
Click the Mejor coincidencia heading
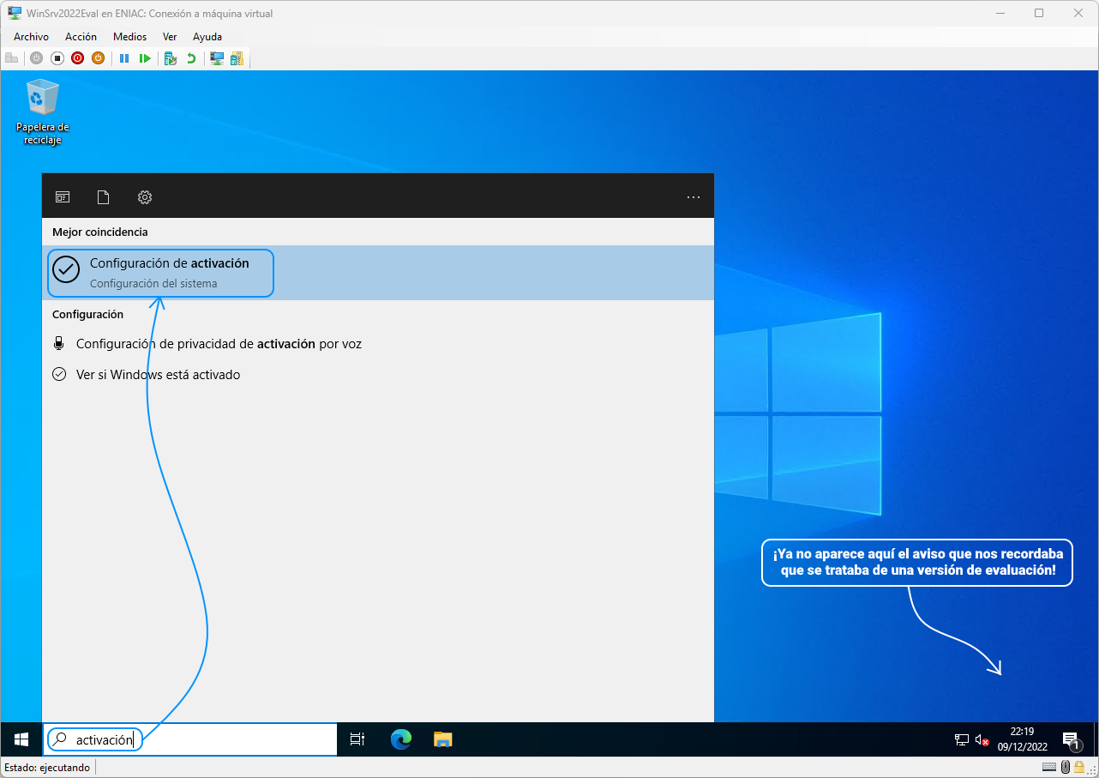click(x=100, y=232)
